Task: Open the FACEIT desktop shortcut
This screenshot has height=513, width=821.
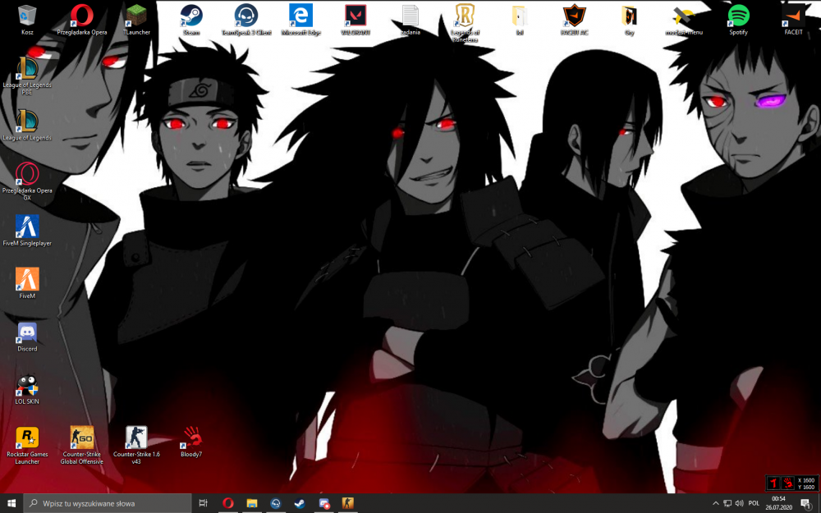Action: (793, 20)
